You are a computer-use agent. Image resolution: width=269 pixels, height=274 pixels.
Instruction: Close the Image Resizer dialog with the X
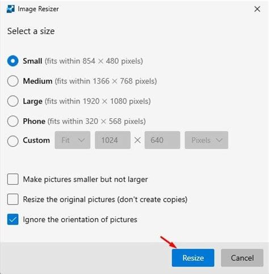pos(257,9)
